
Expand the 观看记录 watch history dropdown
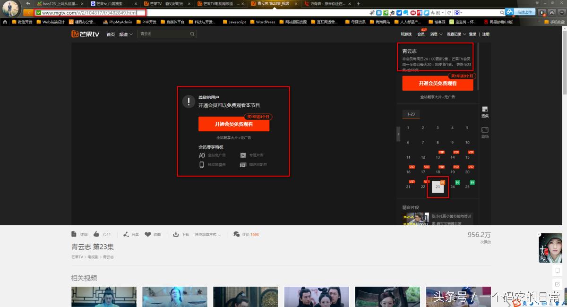456,34
